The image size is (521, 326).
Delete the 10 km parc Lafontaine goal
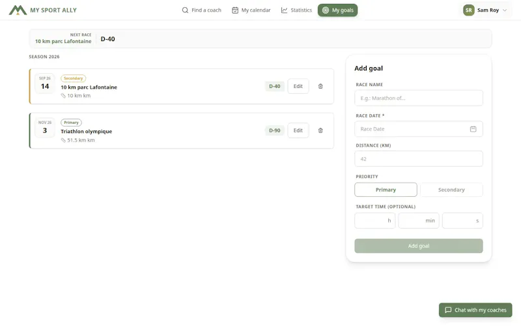pos(320,86)
